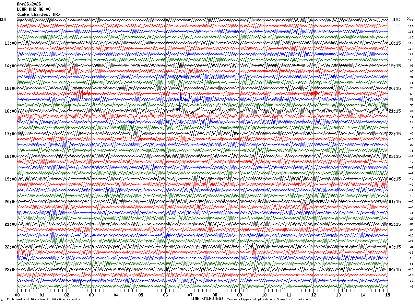415x304 pixels.
Task: Click minute "09" on the bottom time axis
Action: tap(239, 295)
